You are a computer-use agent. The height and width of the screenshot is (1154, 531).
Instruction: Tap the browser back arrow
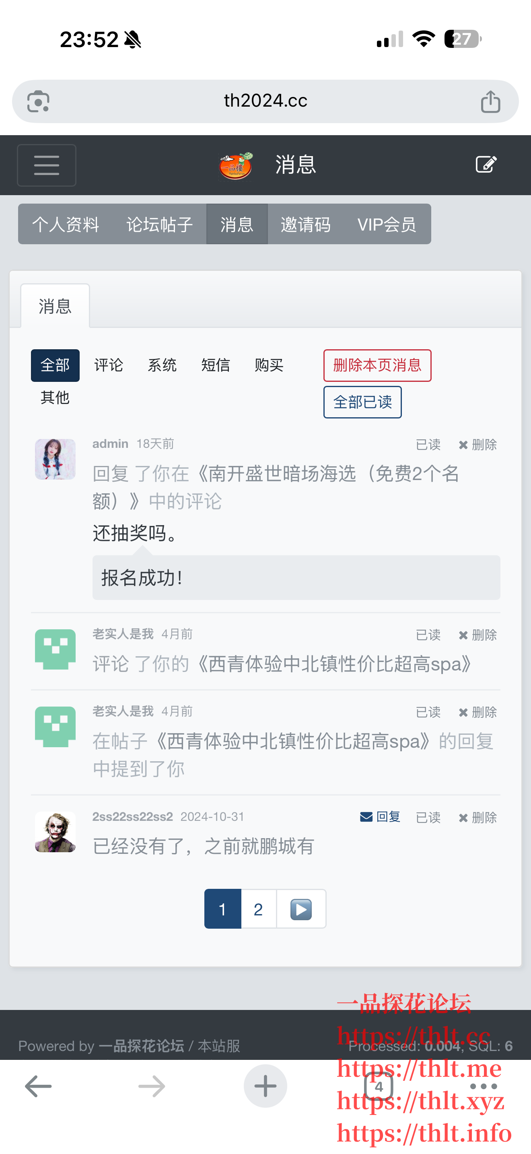(39, 1086)
